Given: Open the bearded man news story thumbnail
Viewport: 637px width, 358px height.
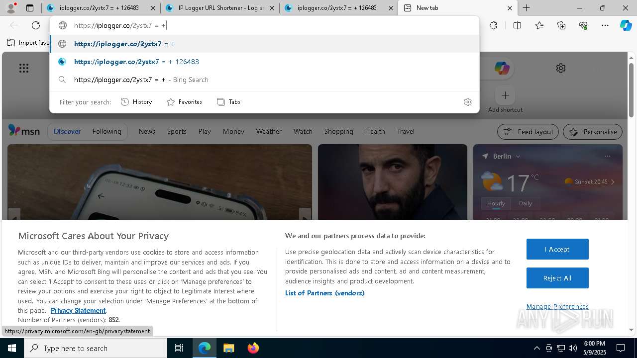Looking at the screenshot, I should pos(393,182).
